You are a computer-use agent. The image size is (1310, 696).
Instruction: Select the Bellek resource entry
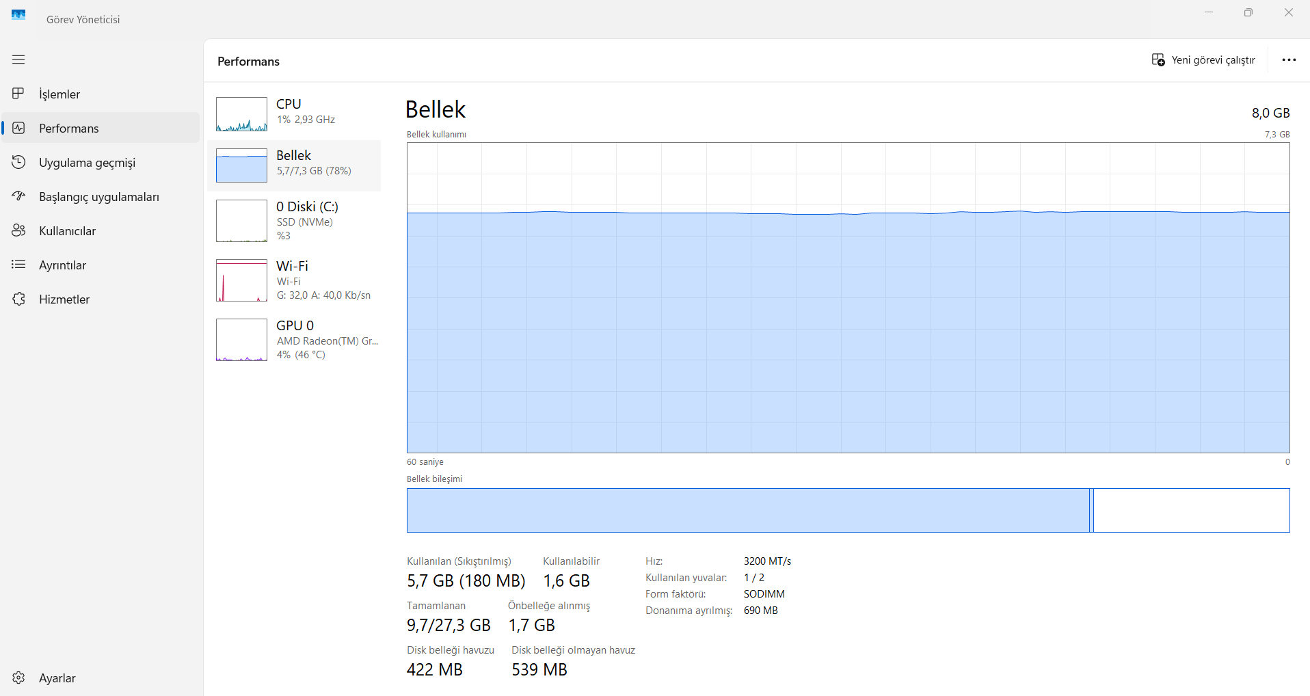click(294, 165)
